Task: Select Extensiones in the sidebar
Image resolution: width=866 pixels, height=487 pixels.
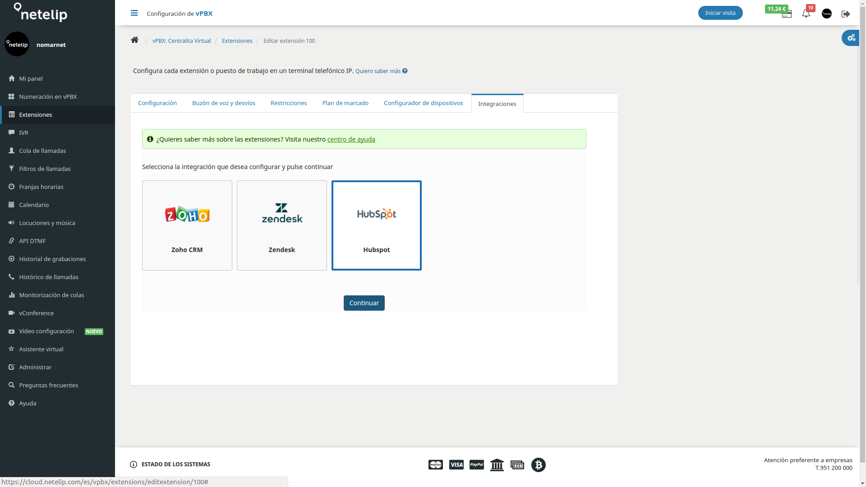Action: (x=58, y=115)
